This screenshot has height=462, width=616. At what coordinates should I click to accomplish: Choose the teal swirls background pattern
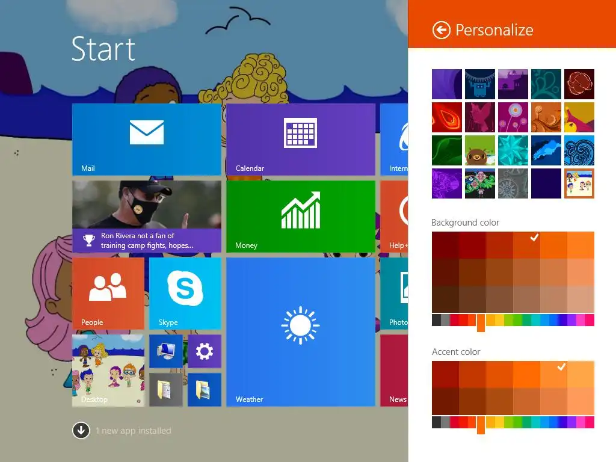click(546, 84)
